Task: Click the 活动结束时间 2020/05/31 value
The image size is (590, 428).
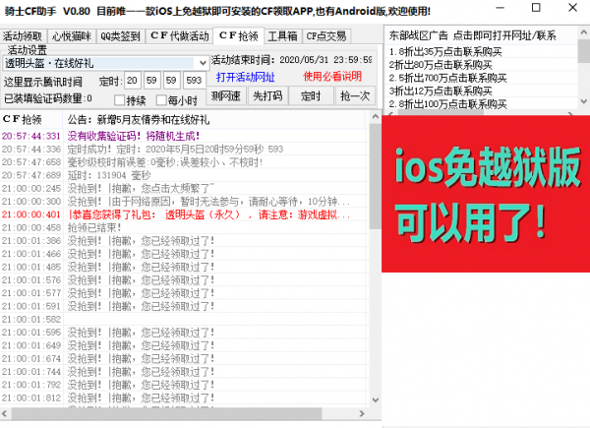Action: click(x=325, y=60)
